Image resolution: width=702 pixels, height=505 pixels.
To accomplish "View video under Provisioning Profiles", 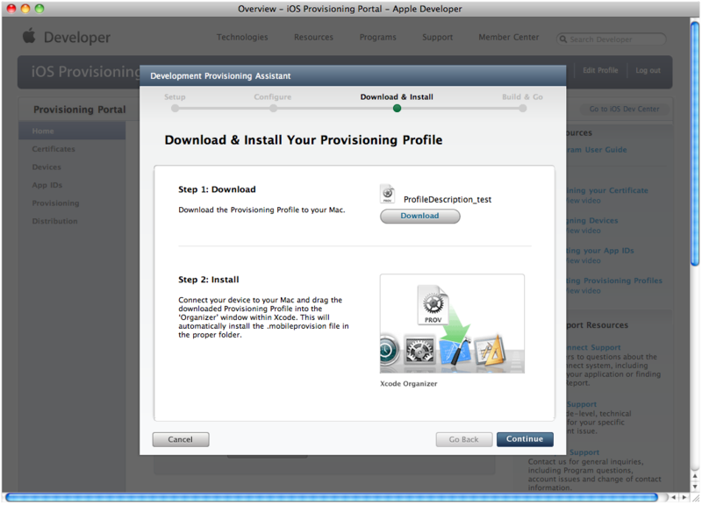I will tap(584, 291).
